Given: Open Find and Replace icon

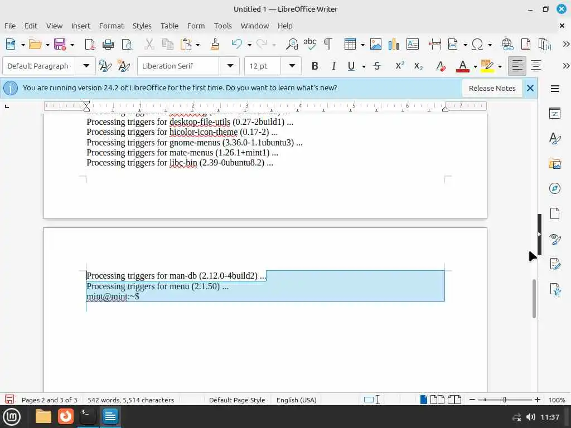Looking at the screenshot, I should 292,44.
